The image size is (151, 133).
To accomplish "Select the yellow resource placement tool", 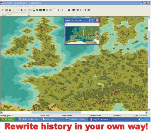I will (37, 10).
